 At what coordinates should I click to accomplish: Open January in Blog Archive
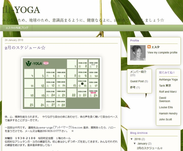(x=142, y=143)
